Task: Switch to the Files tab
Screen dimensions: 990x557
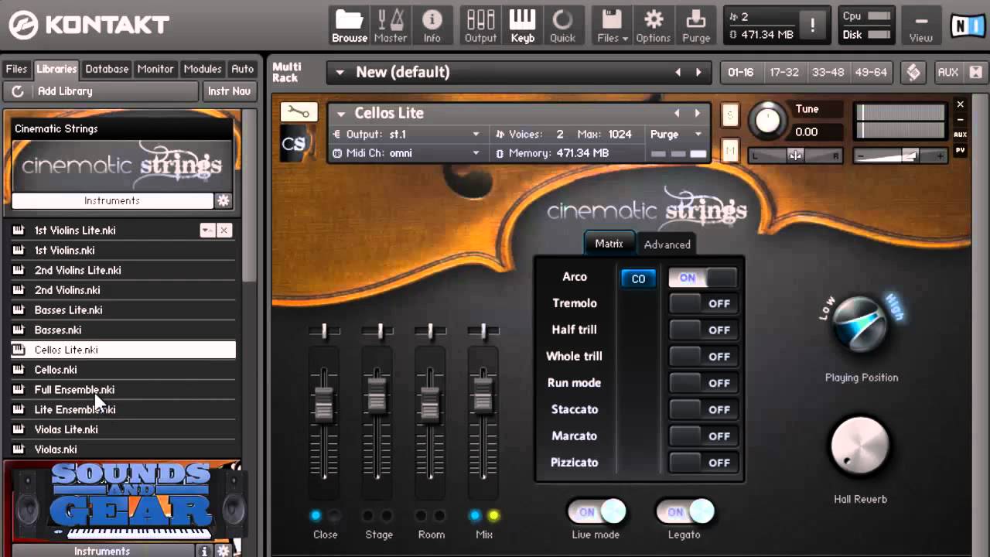Action: point(16,69)
